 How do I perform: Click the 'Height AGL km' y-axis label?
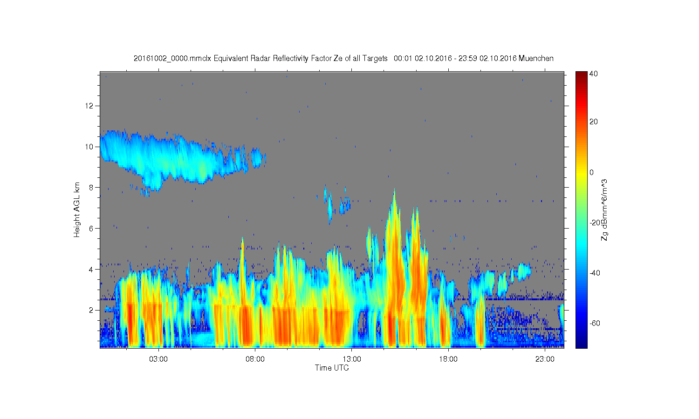tap(77, 209)
